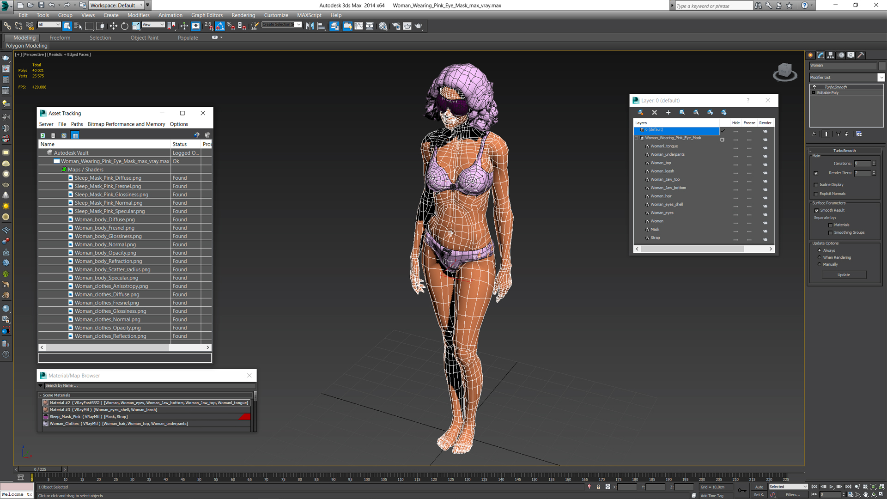Increase the TurboSmooth Iterations spinner
Viewport: 887px width, 499px height.
click(x=874, y=162)
